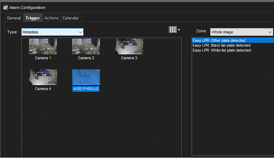Click the Alarm Configuration window icon
This screenshot has height=158, width=274.
coord(6,7)
